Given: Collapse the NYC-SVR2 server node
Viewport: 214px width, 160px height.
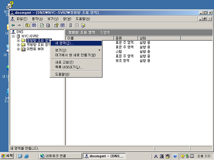Looking at the screenshot, I should click(x=13, y=36).
